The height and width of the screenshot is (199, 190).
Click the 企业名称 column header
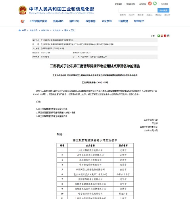click(90, 146)
